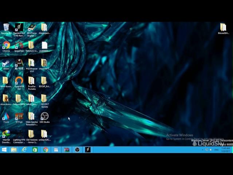This screenshot has height=175, width=233.
Task: Select the Patch(23.12 folder
Action: [x=32, y=47]
